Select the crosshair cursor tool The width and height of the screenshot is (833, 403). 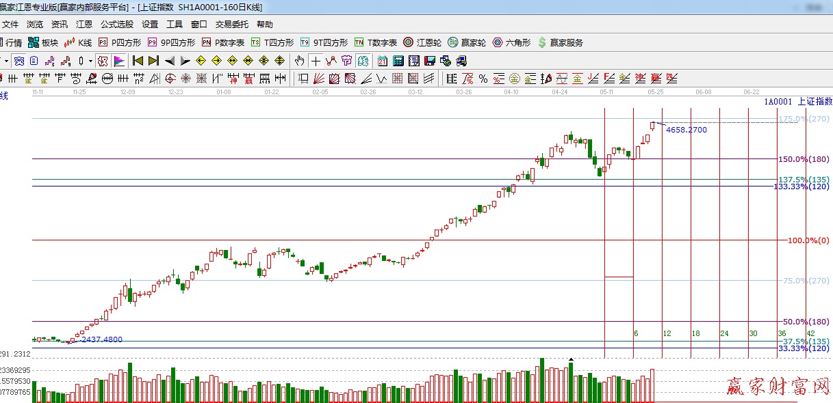tap(316, 61)
